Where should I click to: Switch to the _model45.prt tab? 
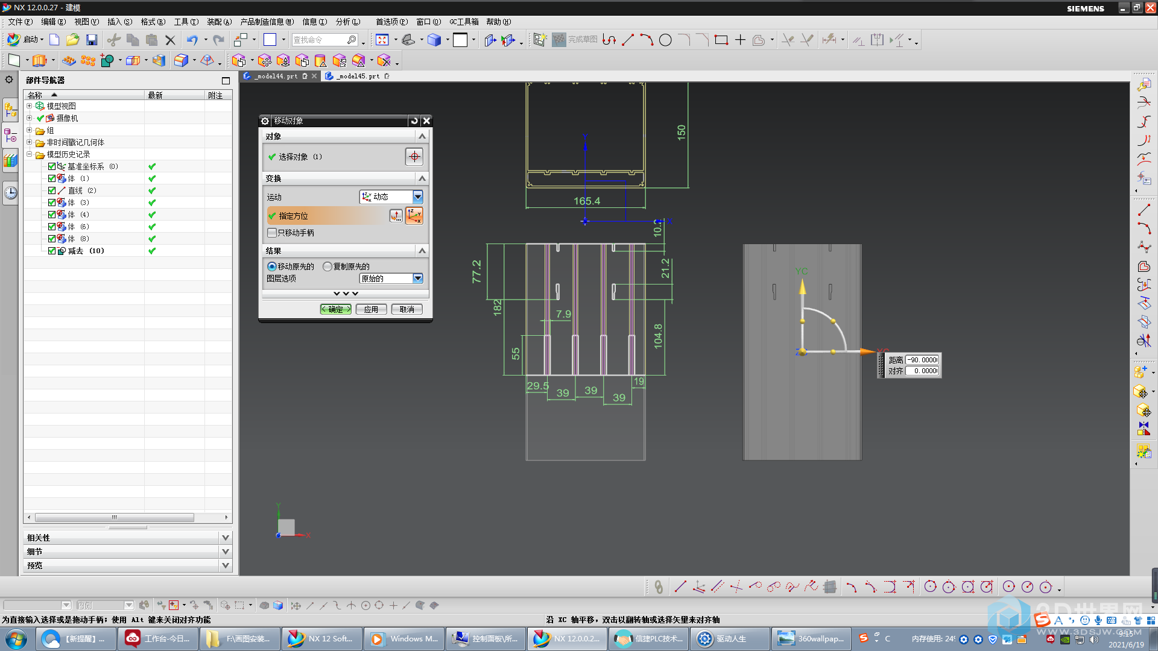358,76
